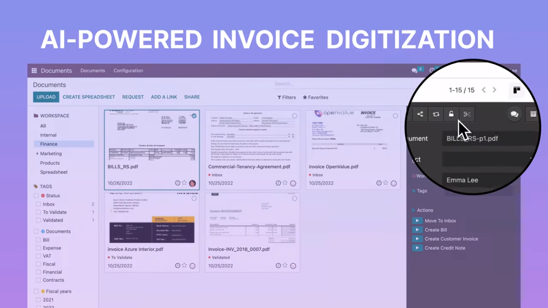
Task: Switch to kanban view icon
Action: 517,90
